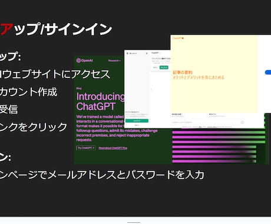Screen dimensions: 271x224
Task: Open the Research dropdown on the OpenAI page
Action: point(114,61)
